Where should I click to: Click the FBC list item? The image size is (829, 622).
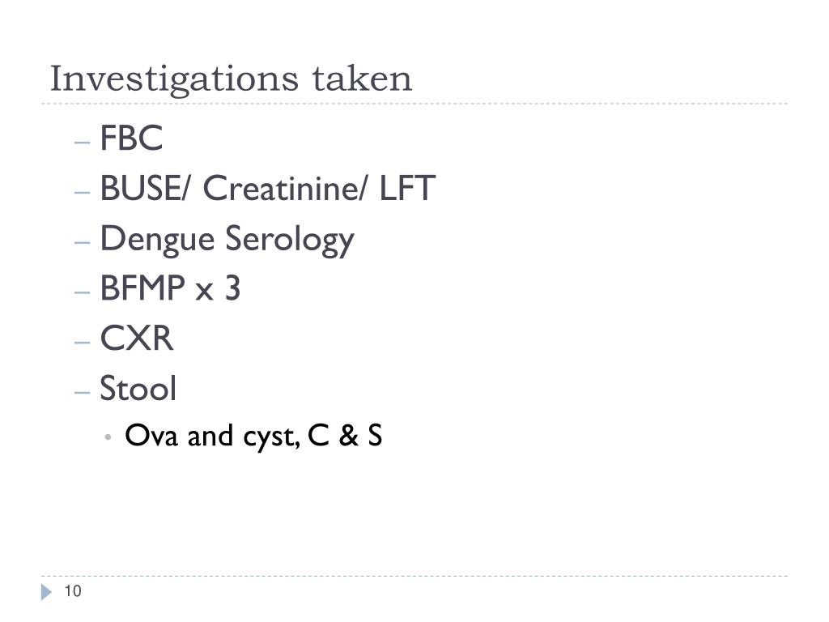pyautogui.click(x=131, y=138)
